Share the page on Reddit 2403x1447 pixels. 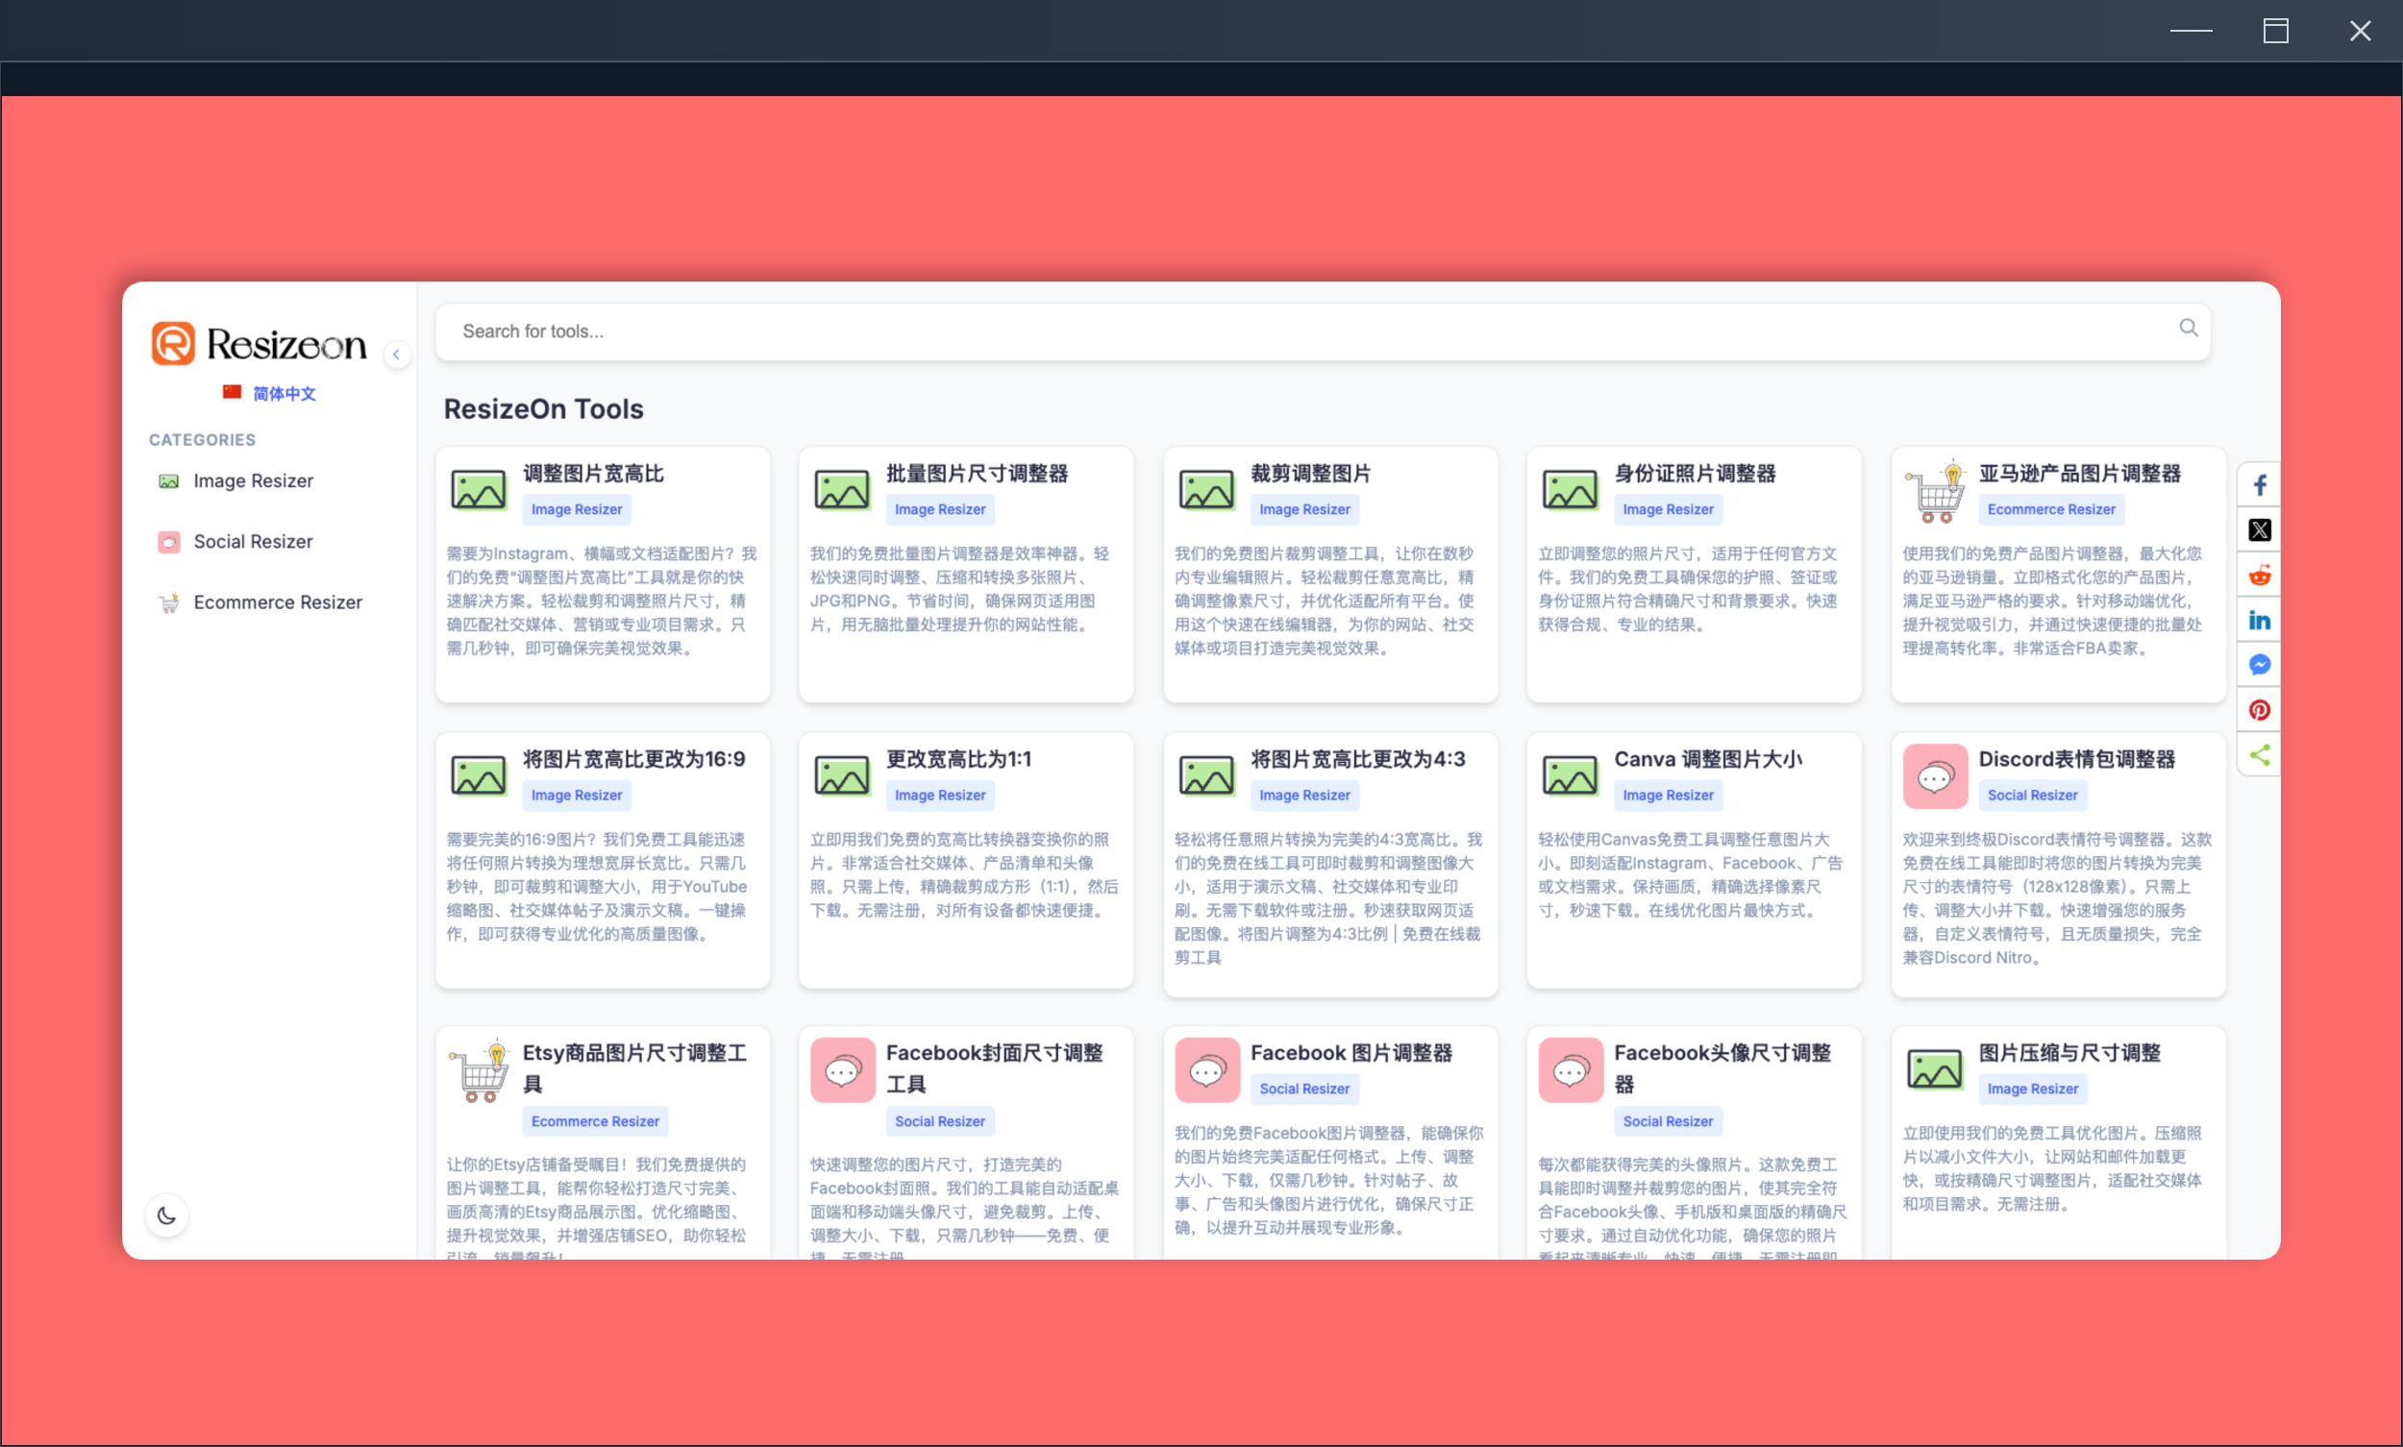(2260, 575)
